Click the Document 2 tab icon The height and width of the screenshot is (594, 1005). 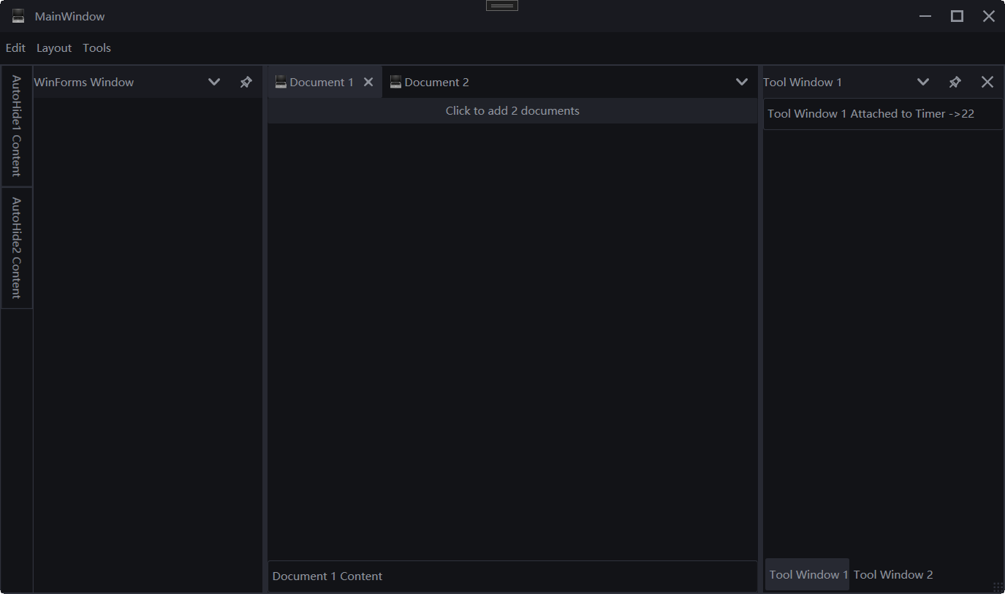pos(395,82)
